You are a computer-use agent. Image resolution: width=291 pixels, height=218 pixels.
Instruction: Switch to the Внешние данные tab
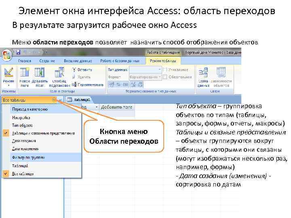[x=78, y=61]
